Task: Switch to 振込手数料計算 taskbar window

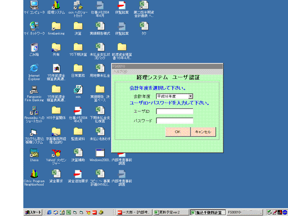Action: point(207,212)
